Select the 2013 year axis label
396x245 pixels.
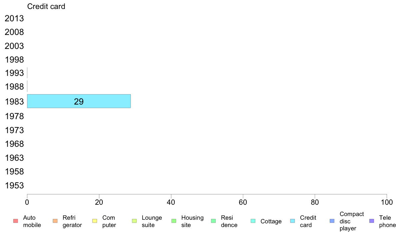coord(14,18)
